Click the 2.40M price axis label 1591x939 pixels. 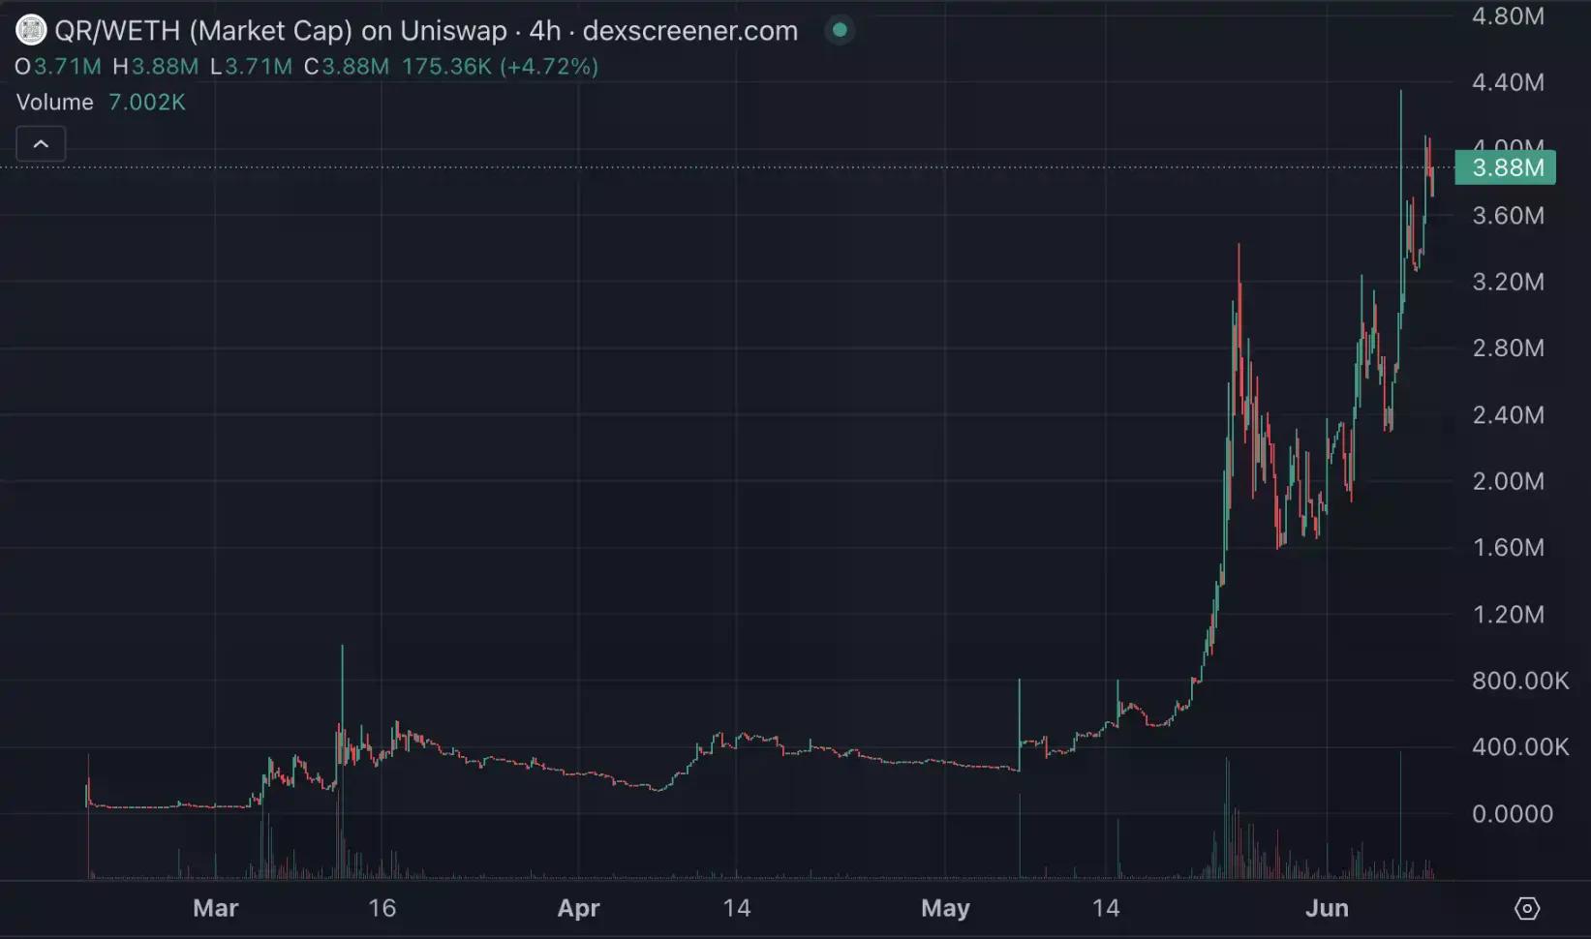(x=1508, y=414)
